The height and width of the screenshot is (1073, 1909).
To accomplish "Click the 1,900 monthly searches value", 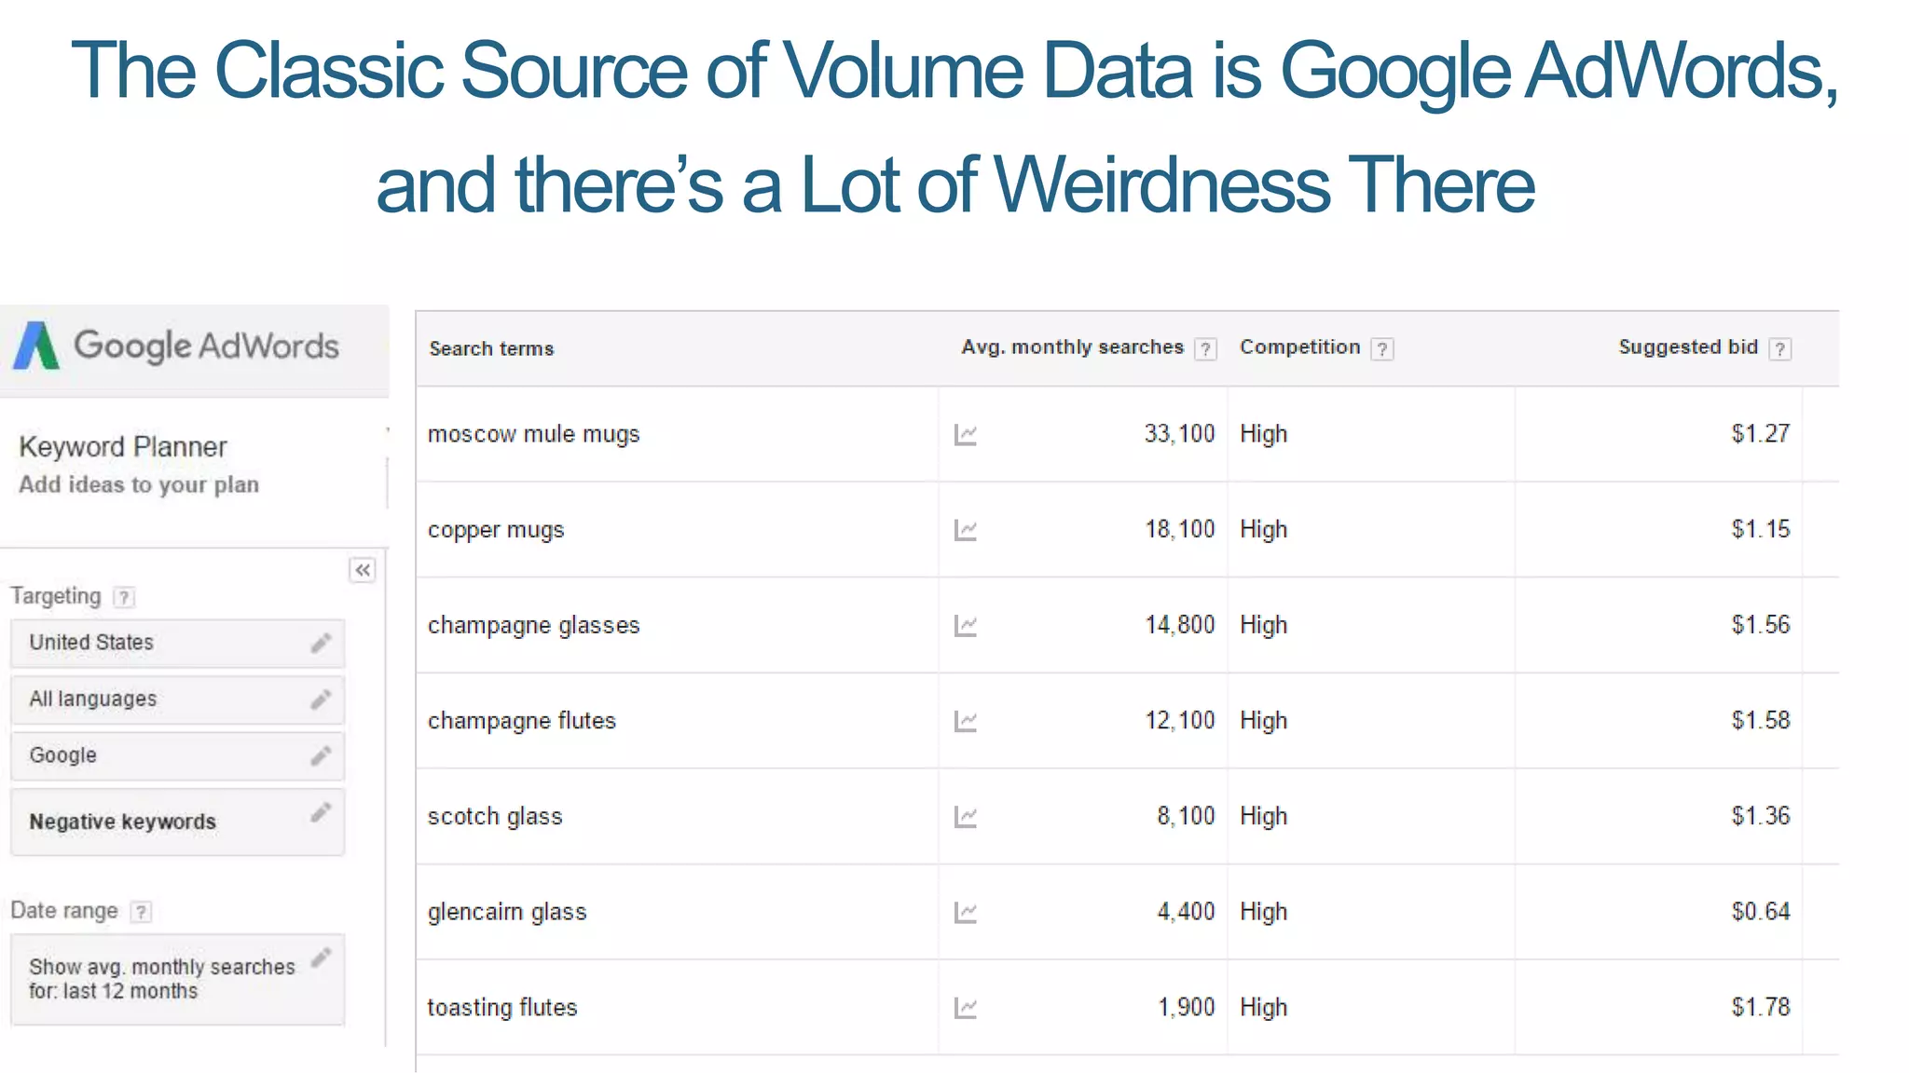I will coord(1186,1008).
